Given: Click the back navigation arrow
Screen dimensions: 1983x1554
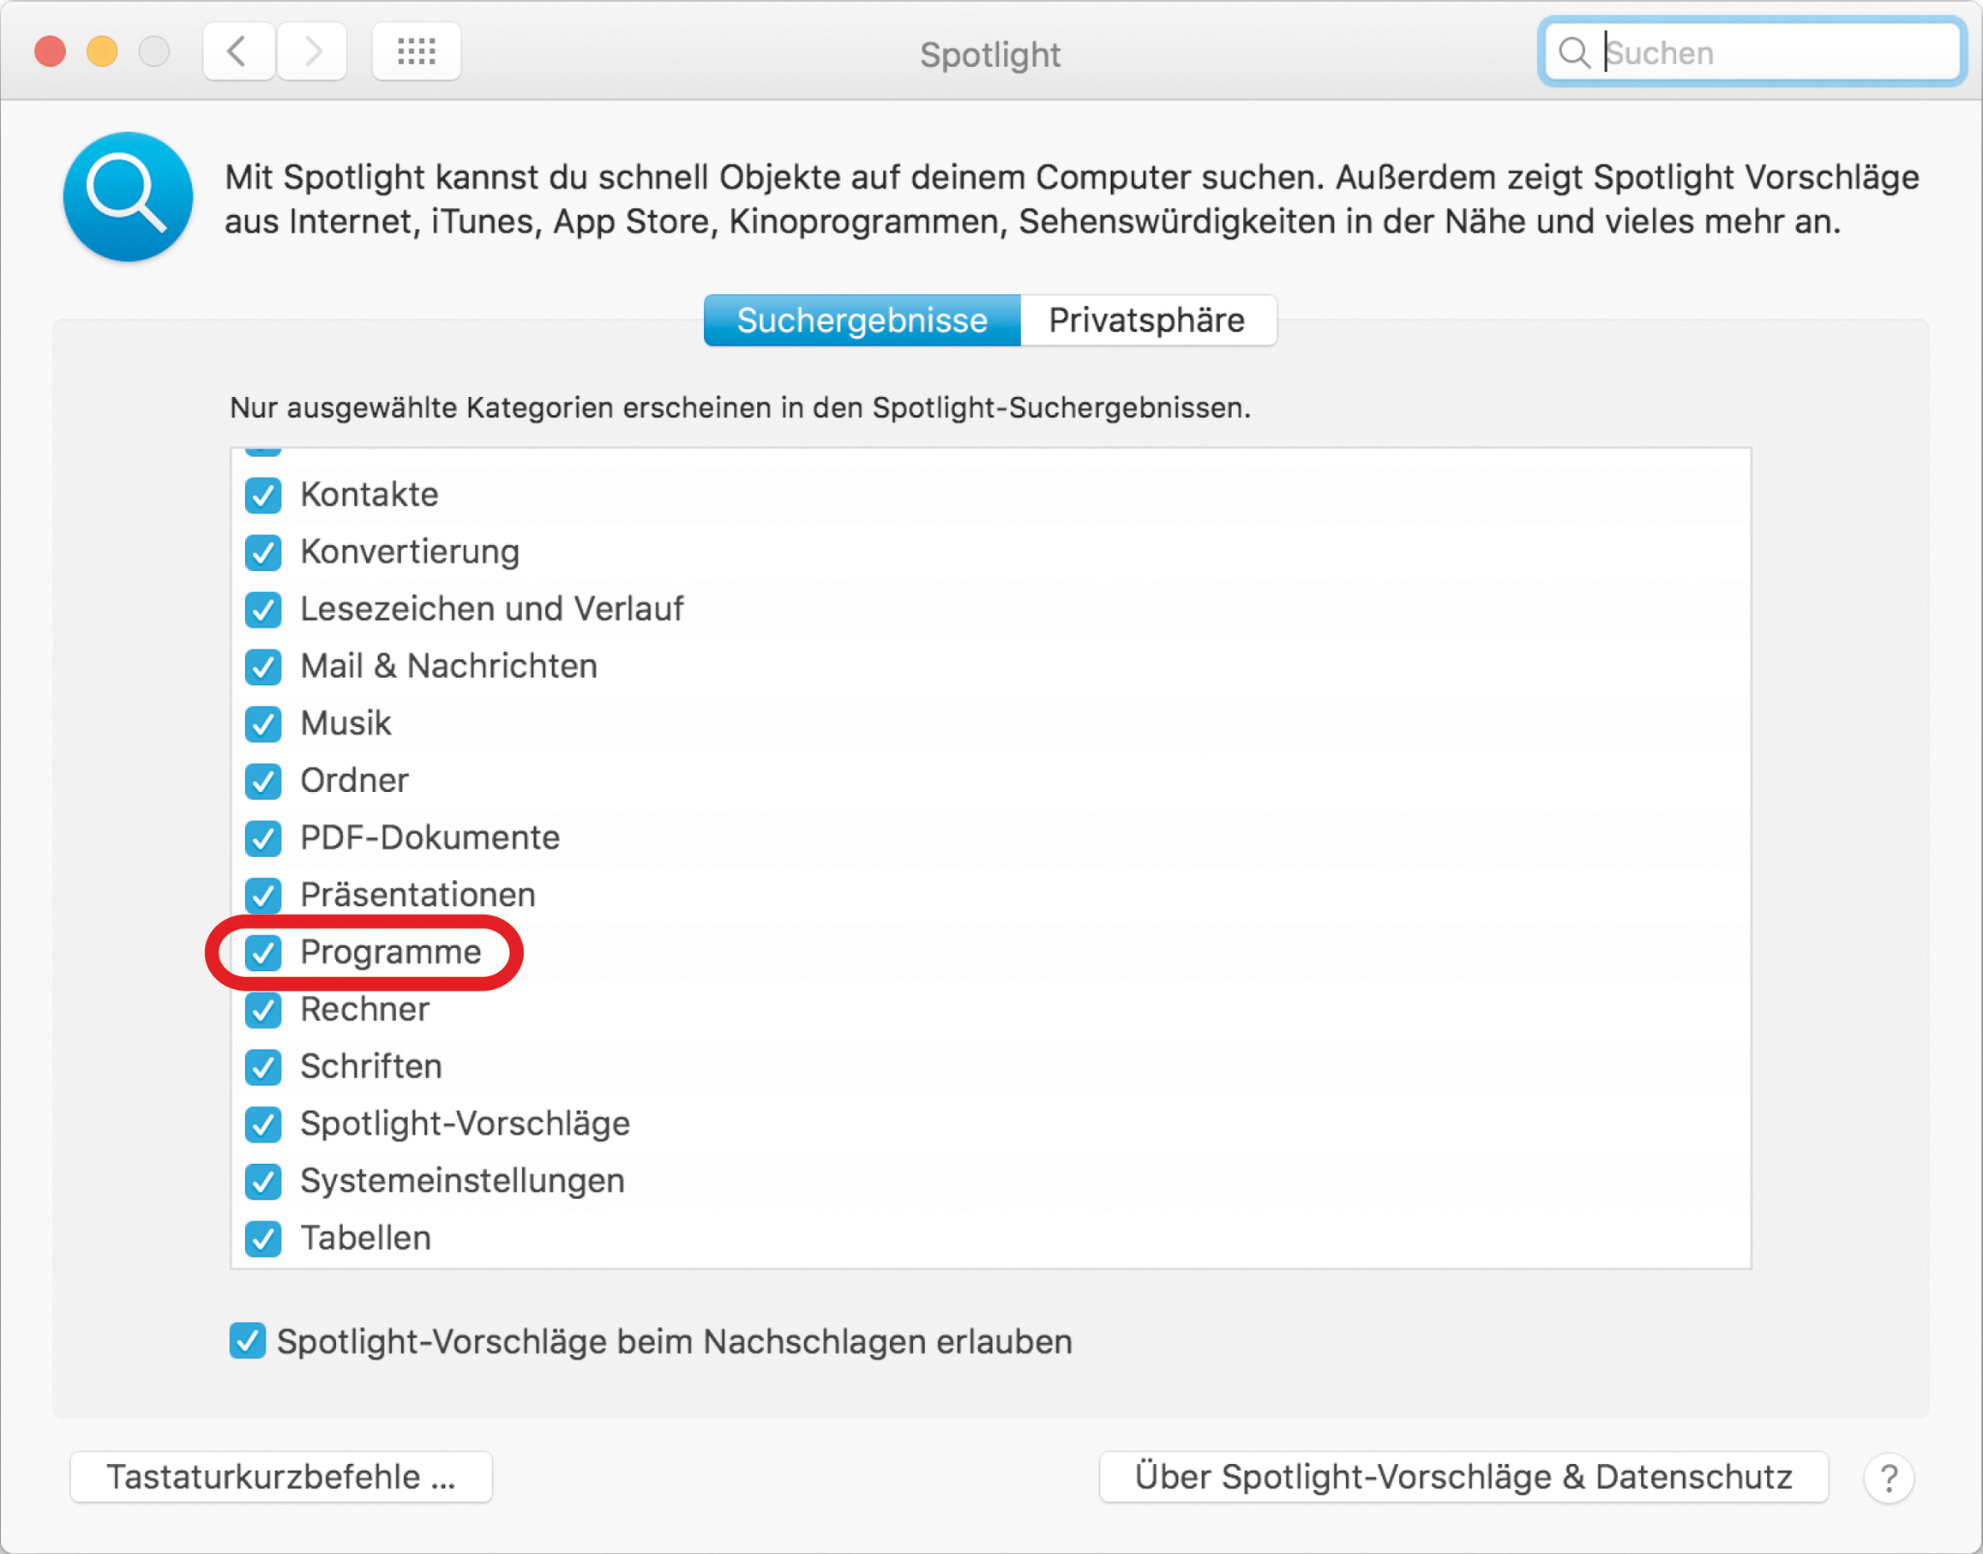Looking at the screenshot, I should click(238, 52).
